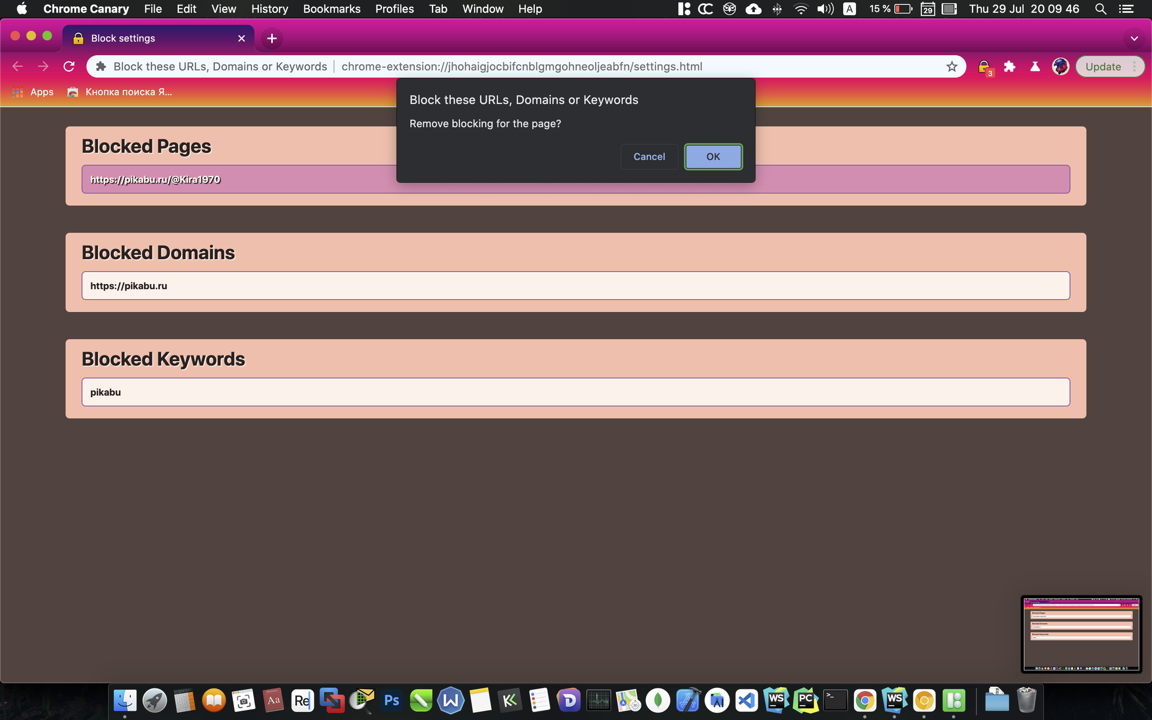
Task: Select the pikabu blocked keyword entry
Action: coord(575,391)
